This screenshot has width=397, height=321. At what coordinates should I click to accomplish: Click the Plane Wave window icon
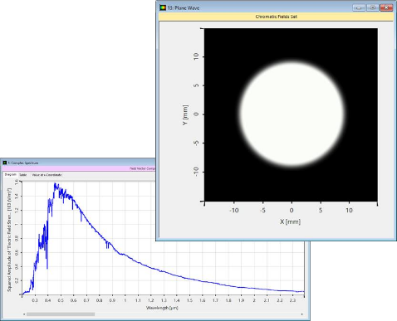(163, 7)
